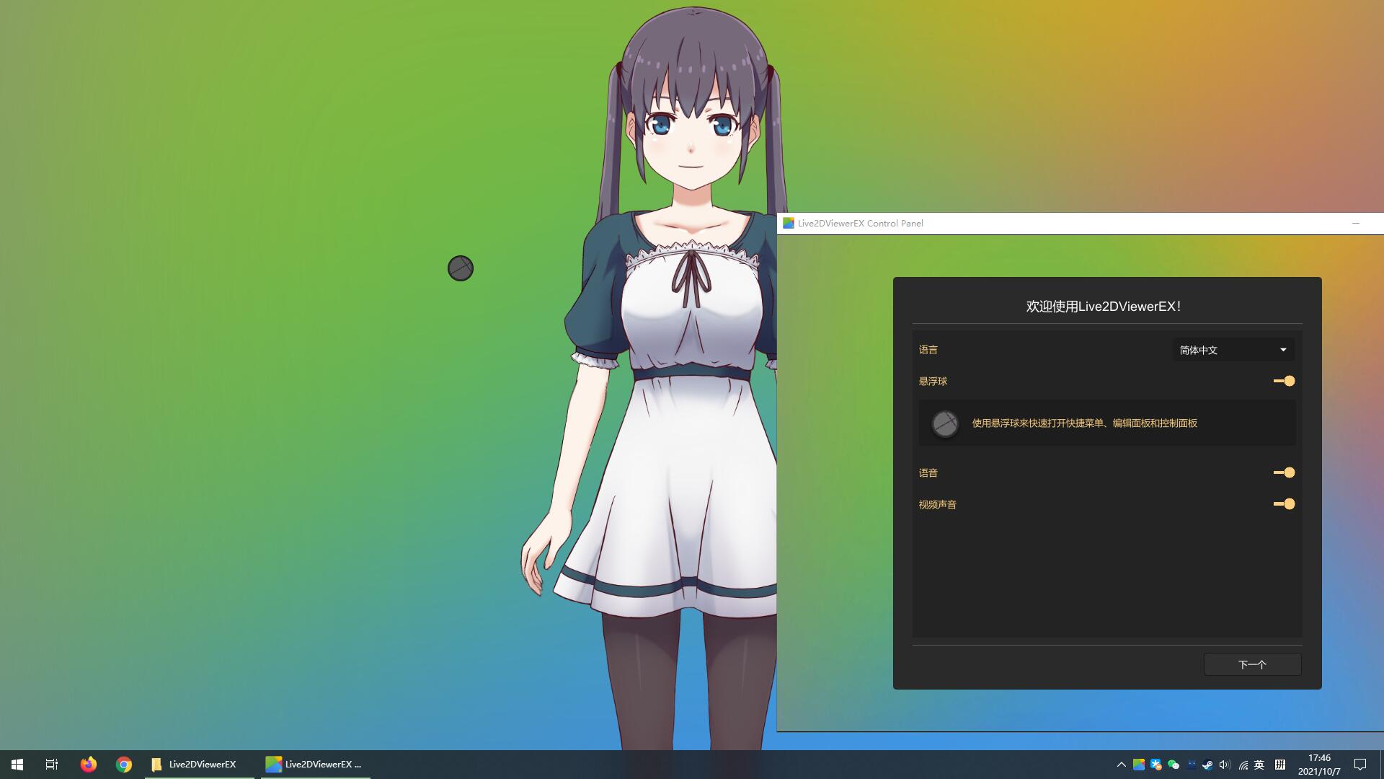Open the 简体中文 language dropdown

tap(1233, 350)
